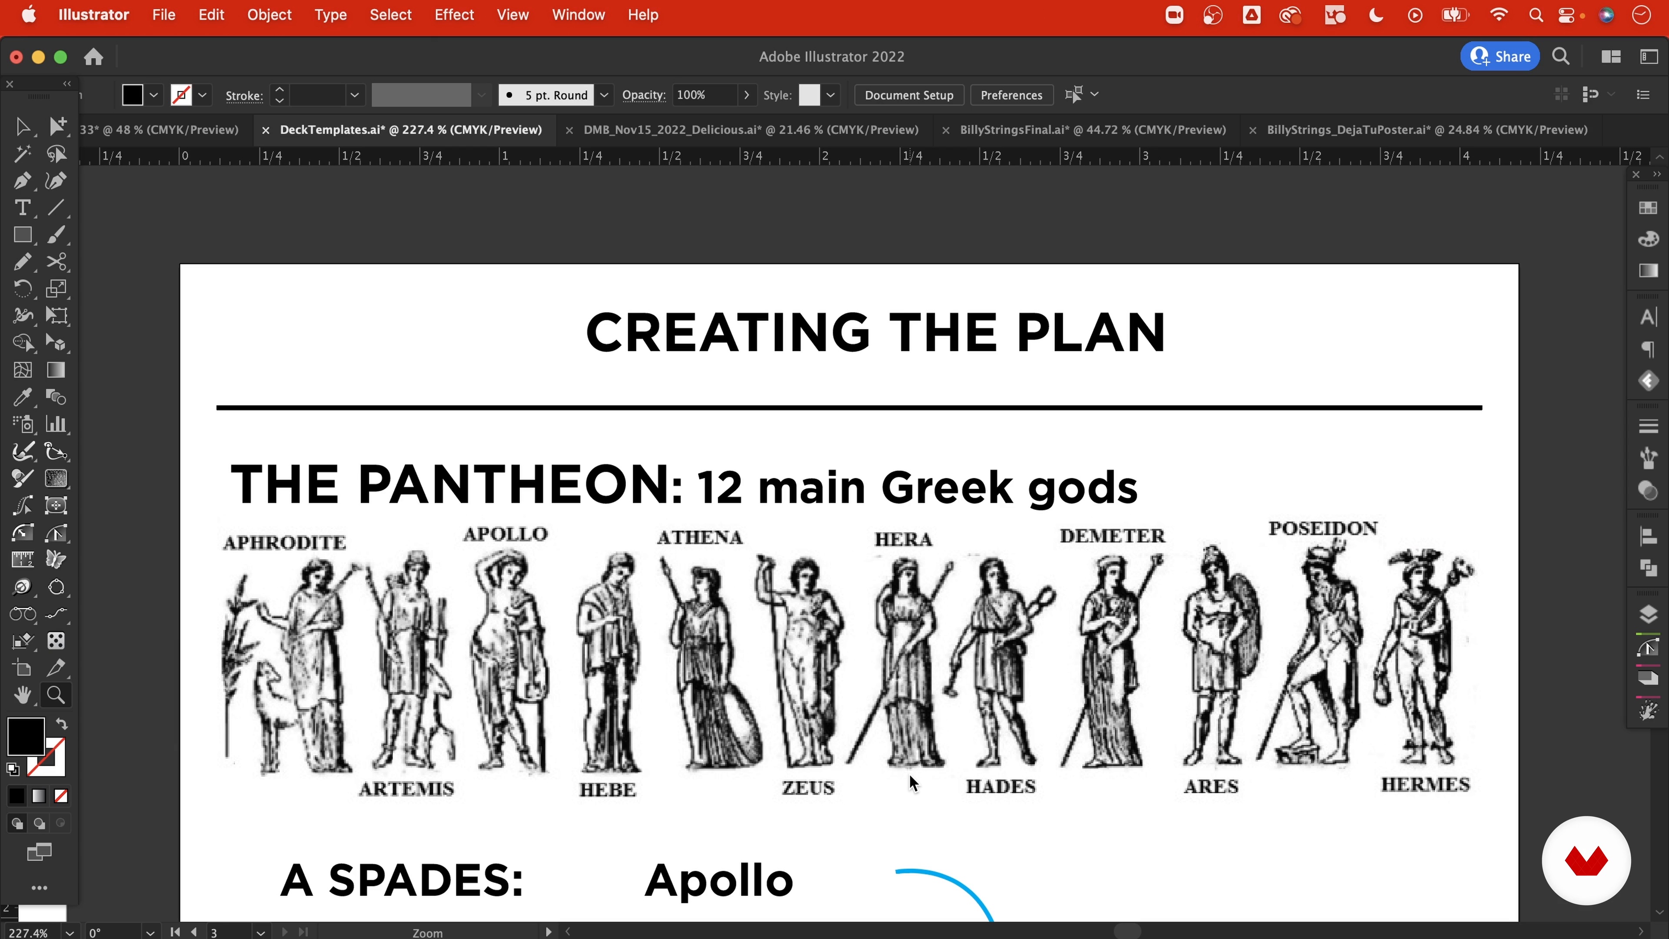Enable Draw Normal mode

pyautogui.click(x=17, y=824)
